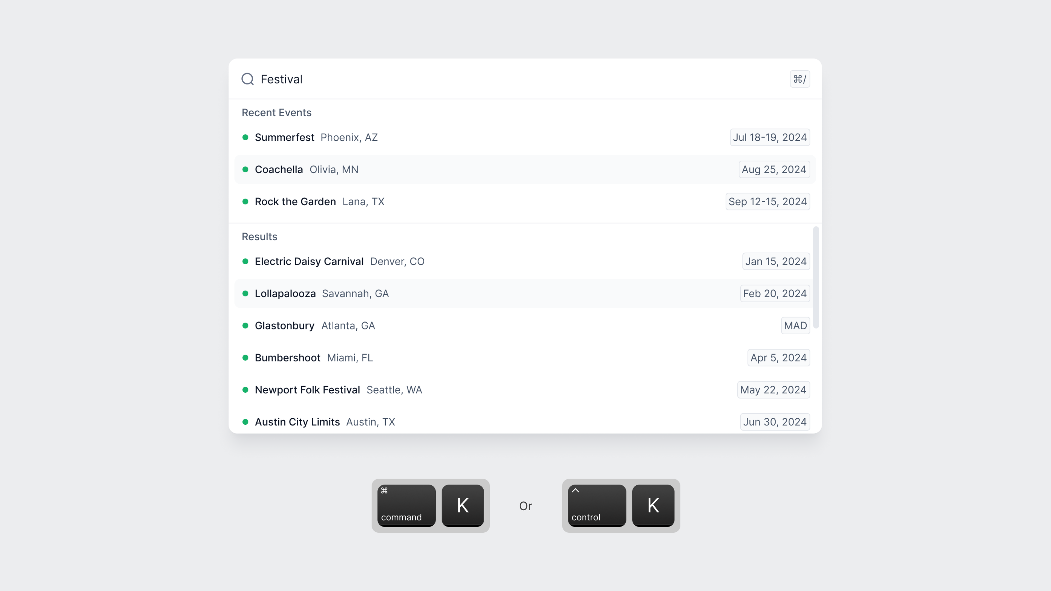The height and width of the screenshot is (591, 1051).
Task: Click the Sep 12-15, 2024 date badge
Action: click(767, 201)
